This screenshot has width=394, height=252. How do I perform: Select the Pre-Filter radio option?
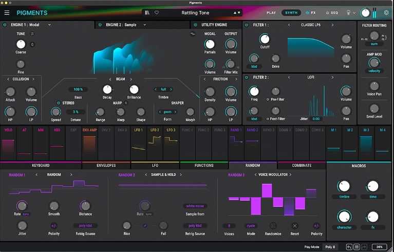tap(268, 100)
